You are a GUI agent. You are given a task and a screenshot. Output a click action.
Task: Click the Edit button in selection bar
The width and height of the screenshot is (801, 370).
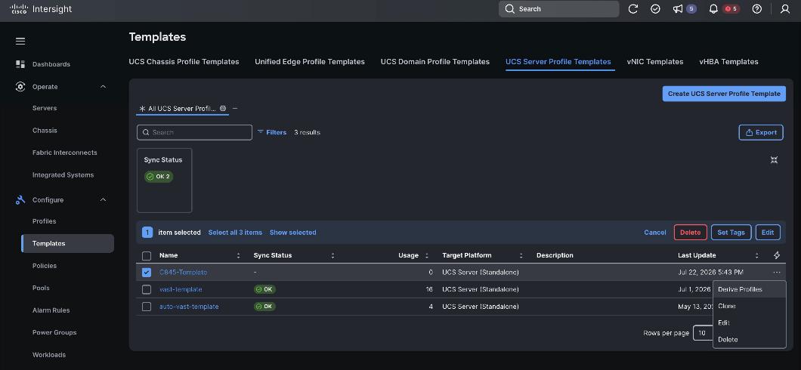coord(768,233)
